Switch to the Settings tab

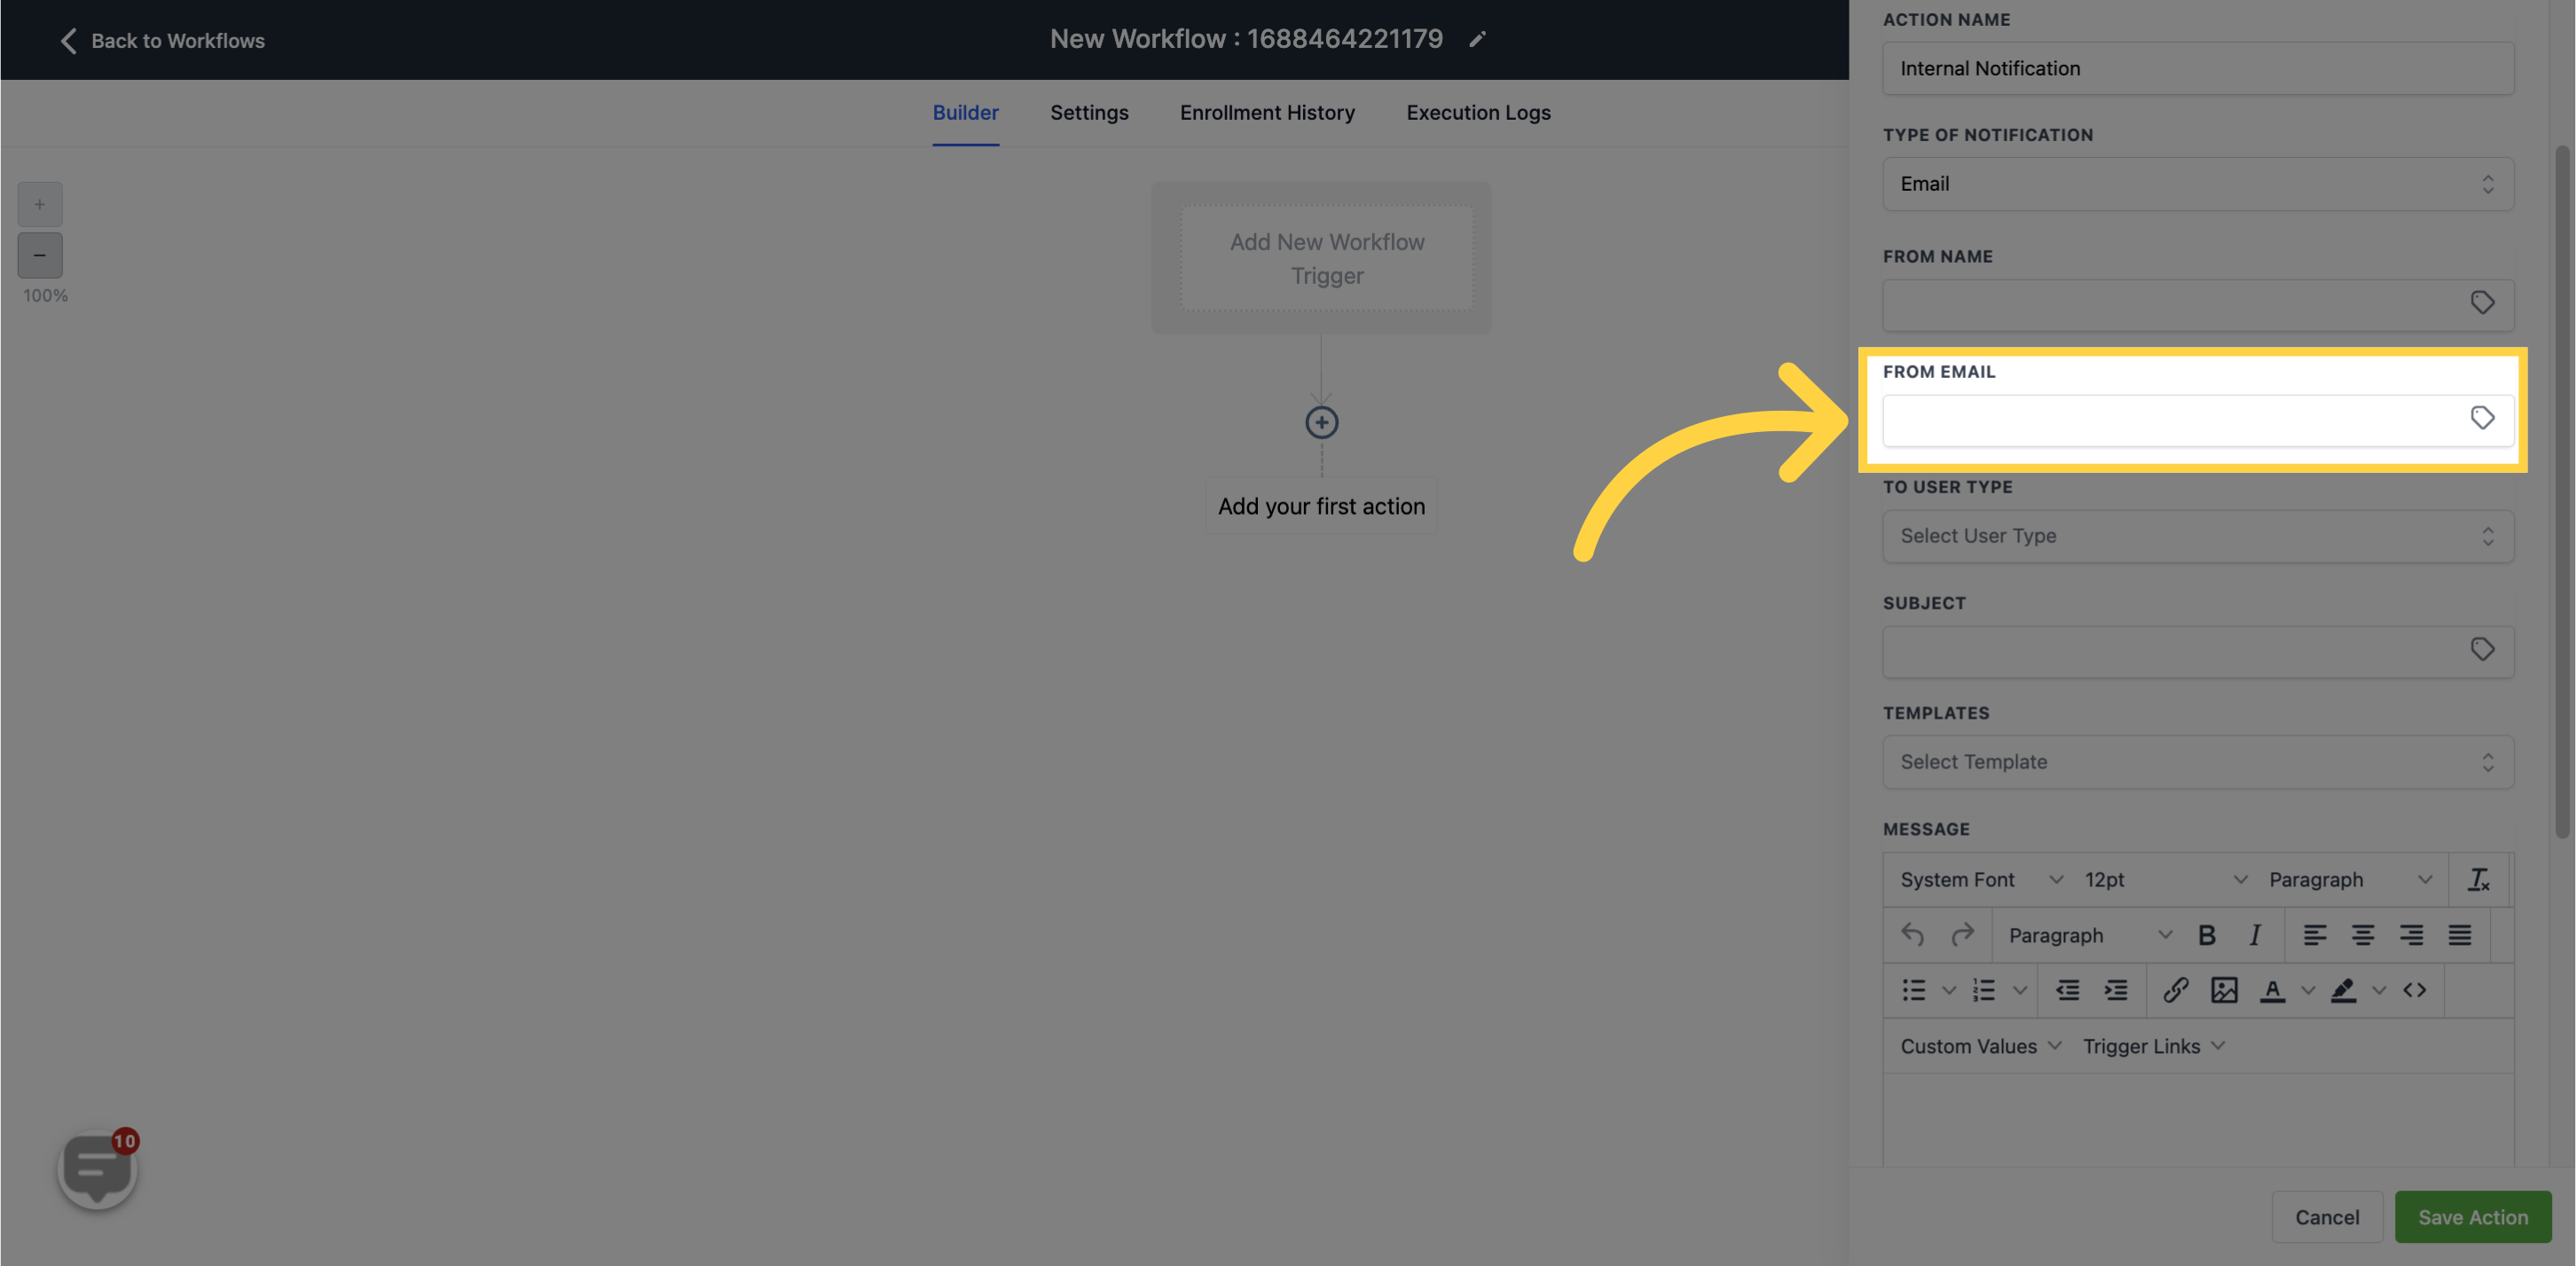tap(1089, 112)
